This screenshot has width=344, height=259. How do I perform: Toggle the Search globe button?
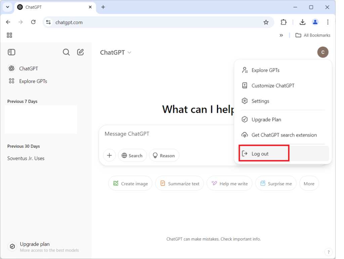point(132,155)
